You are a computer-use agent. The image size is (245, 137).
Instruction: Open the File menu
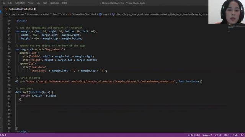click(3, 3)
